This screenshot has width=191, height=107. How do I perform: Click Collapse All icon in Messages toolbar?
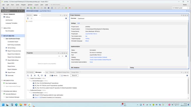31,76
